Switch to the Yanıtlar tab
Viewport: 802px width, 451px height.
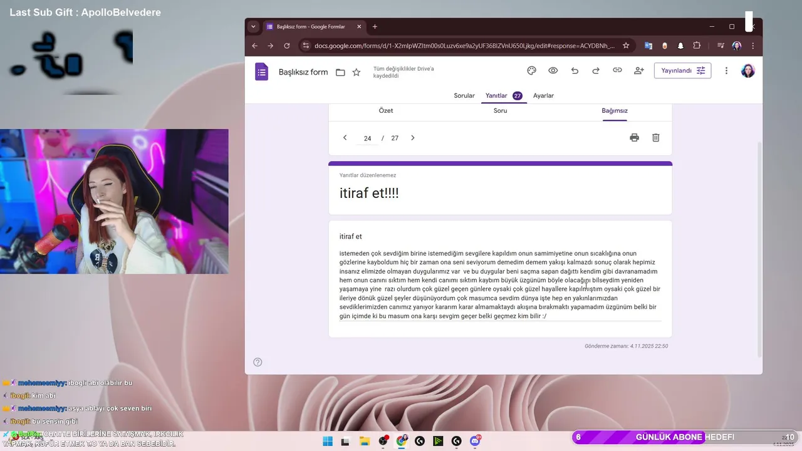point(503,96)
